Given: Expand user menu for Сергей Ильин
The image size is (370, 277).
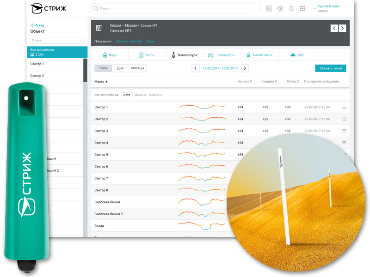Looking at the screenshot, I should click(x=314, y=9).
